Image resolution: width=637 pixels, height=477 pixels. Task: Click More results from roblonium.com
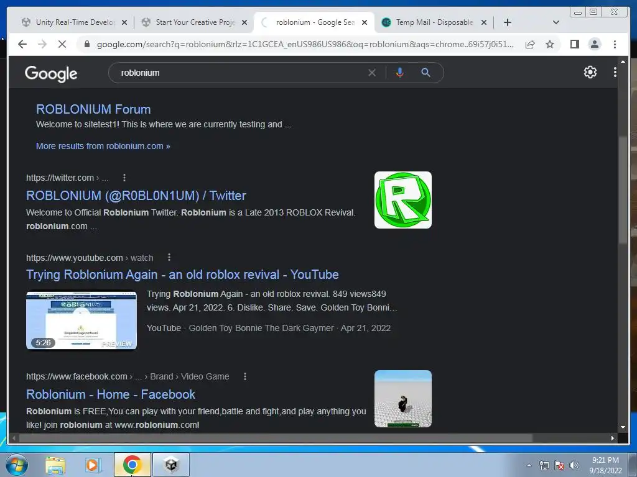click(103, 146)
